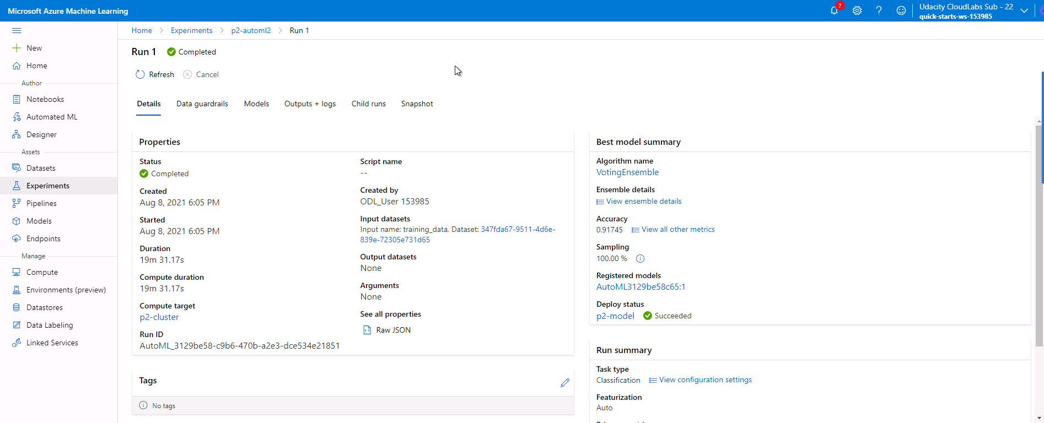The width and height of the screenshot is (1044, 423).
Task: Open Automated ML icon in sidebar
Action: tap(17, 117)
